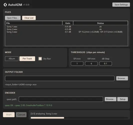Click the Gain column header
The height and width of the screenshot is (125, 133).
pos(68,23)
